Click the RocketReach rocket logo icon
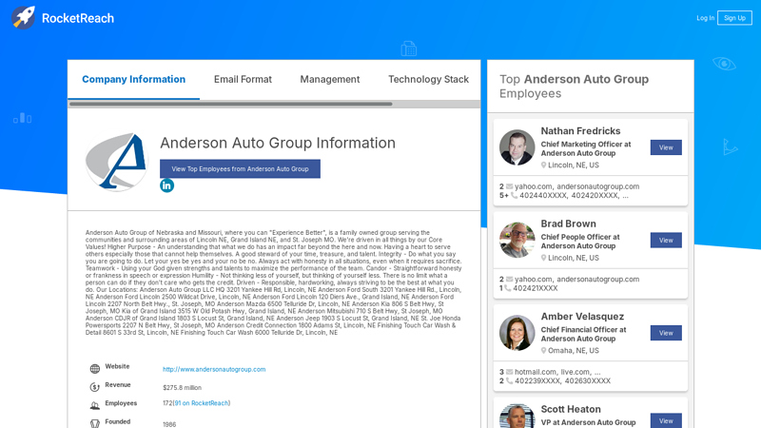This screenshot has height=428, width=761. (23, 18)
